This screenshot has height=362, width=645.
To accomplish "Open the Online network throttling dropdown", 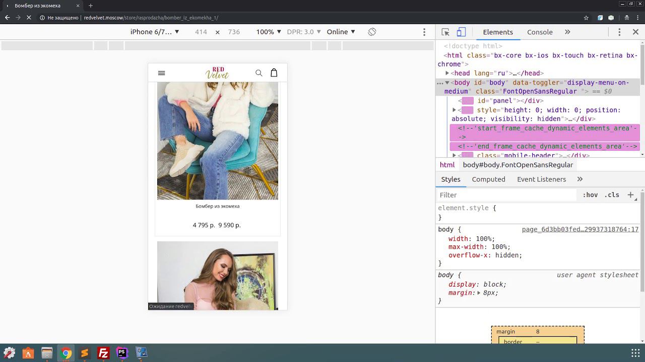I will coord(341,32).
